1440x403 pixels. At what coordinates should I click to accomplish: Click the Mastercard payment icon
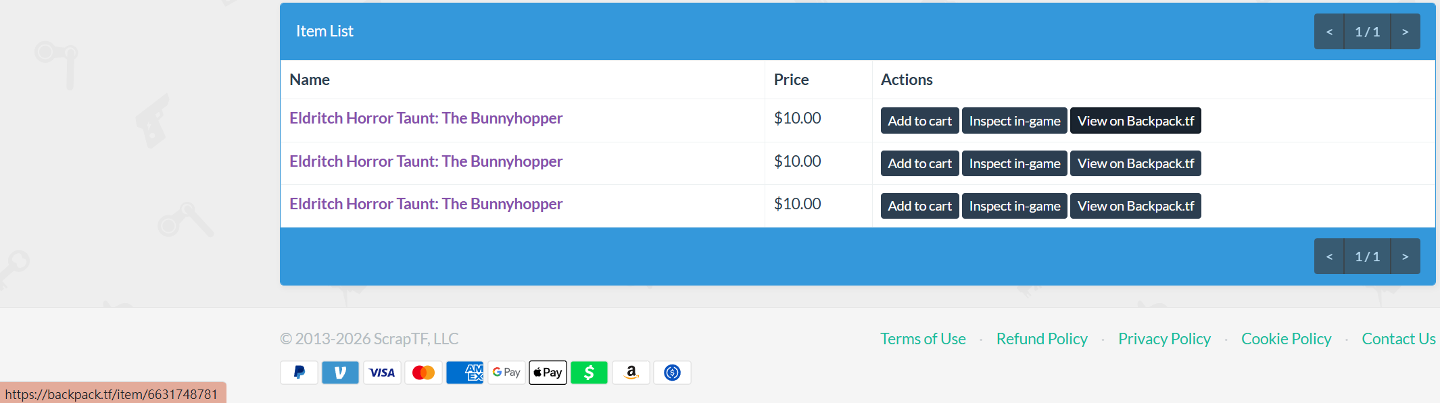[x=423, y=373]
